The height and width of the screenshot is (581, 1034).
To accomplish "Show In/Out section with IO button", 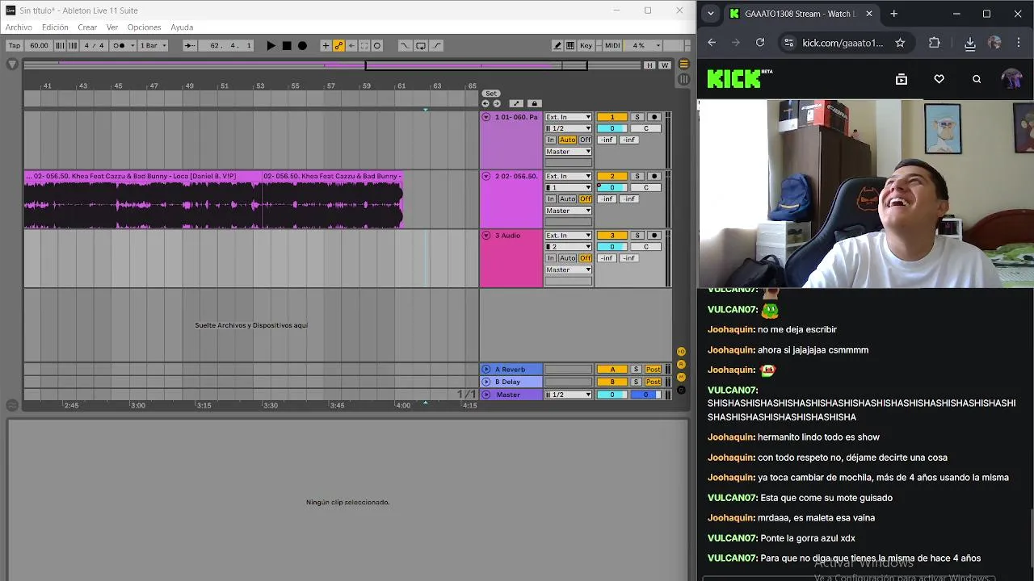I will (681, 352).
